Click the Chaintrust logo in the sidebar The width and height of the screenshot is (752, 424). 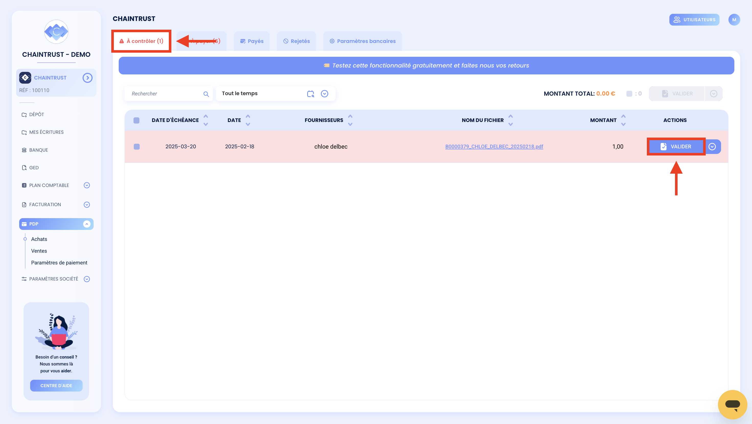click(x=56, y=31)
